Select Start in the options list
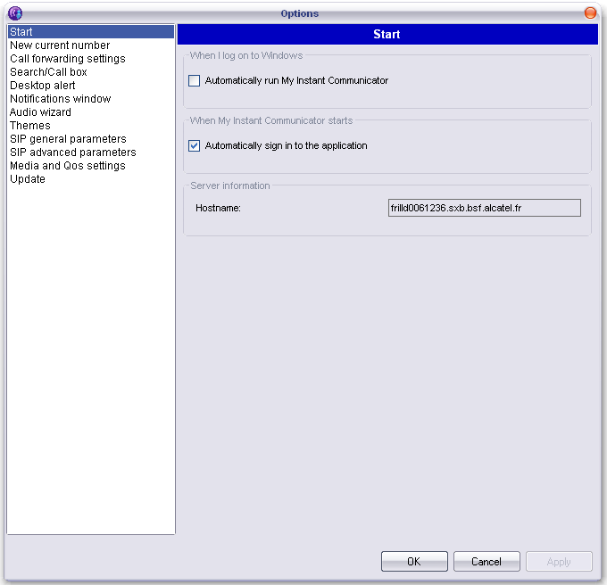The width and height of the screenshot is (607, 585). (x=90, y=32)
